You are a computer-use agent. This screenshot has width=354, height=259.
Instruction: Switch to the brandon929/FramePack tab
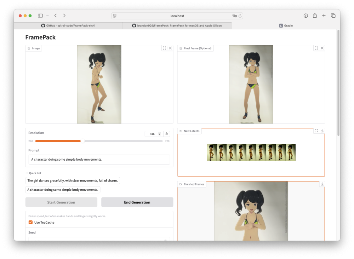tap(177, 26)
